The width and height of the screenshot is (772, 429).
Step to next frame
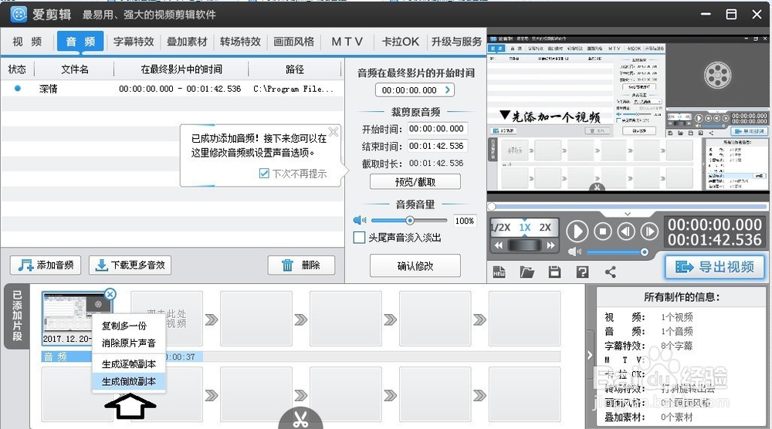point(649,231)
